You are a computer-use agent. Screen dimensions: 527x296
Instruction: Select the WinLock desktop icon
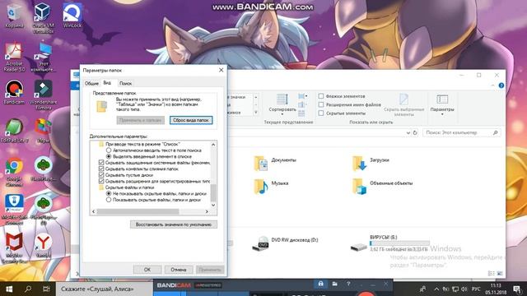click(x=72, y=16)
